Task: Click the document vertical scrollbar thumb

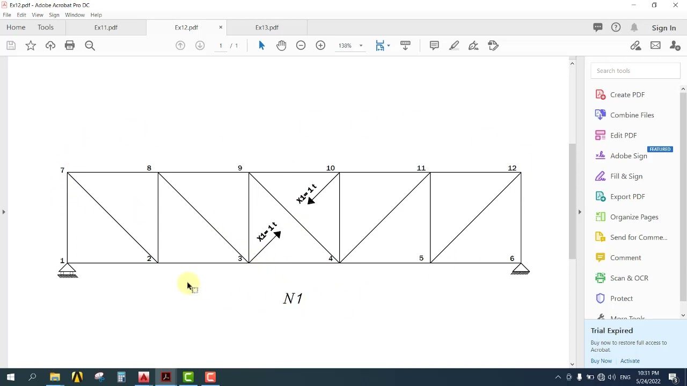Action: [572, 202]
